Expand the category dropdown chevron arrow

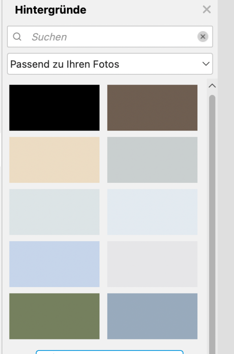point(206,64)
